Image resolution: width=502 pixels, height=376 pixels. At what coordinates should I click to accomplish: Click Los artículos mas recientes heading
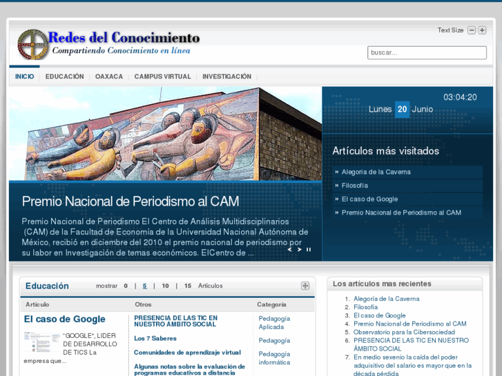click(382, 284)
